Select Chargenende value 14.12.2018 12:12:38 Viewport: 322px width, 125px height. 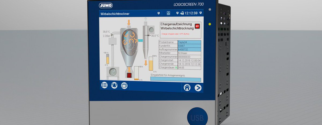pyautogui.click(x=189, y=64)
